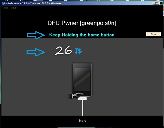Click the iPod device screen illustration
This screenshot has height=128, width=164.
tap(82, 80)
